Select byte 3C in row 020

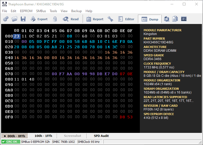coord(115,47)
